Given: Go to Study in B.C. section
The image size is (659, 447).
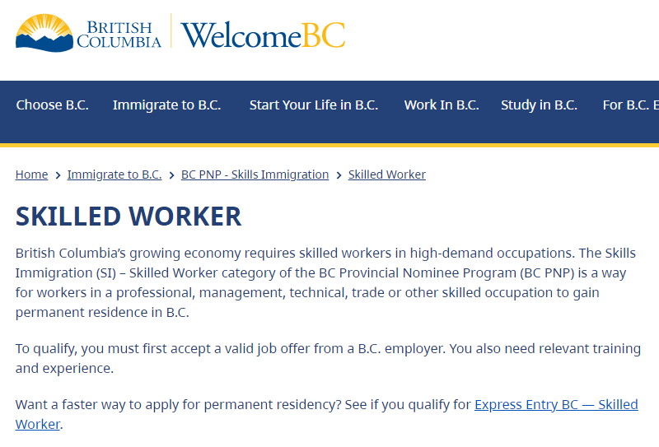Looking at the screenshot, I should coord(540,105).
